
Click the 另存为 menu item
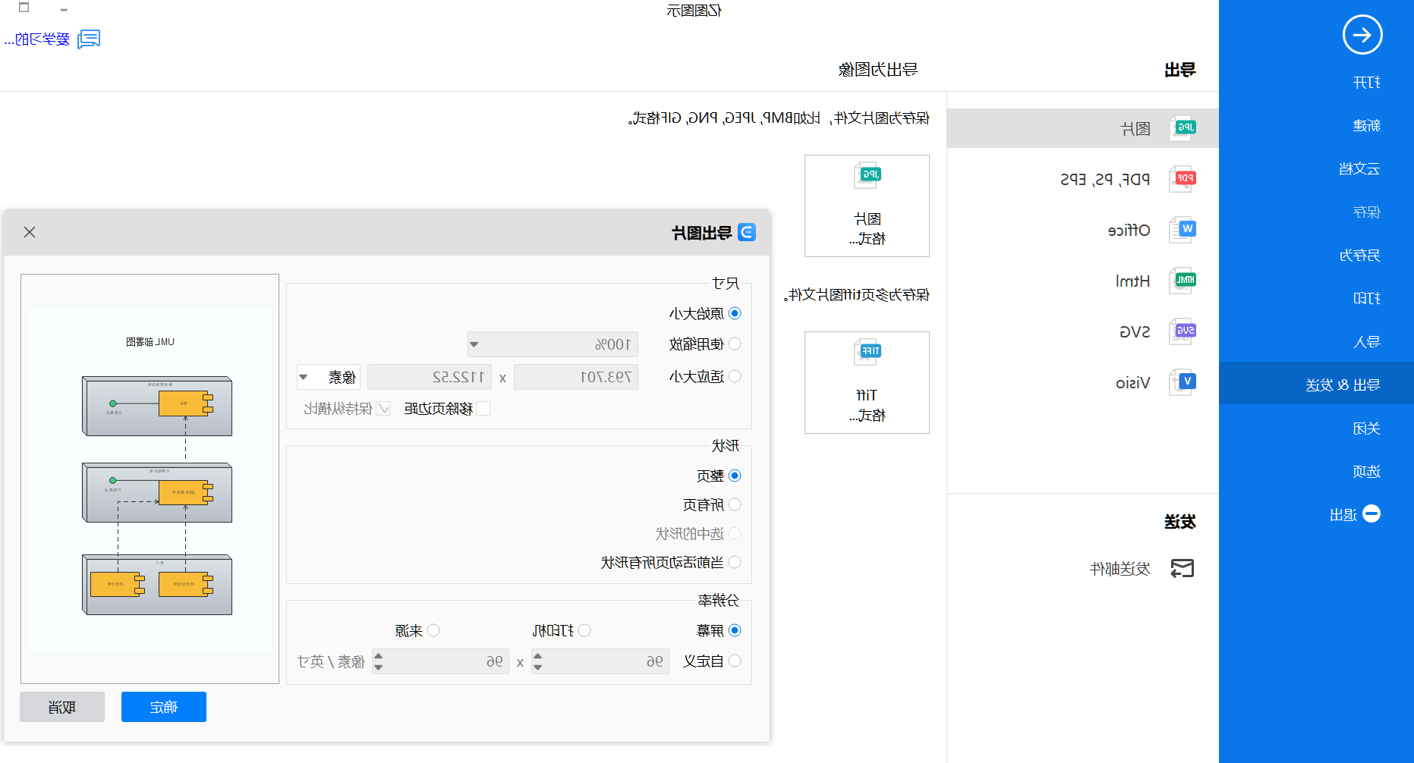(x=1359, y=256)
